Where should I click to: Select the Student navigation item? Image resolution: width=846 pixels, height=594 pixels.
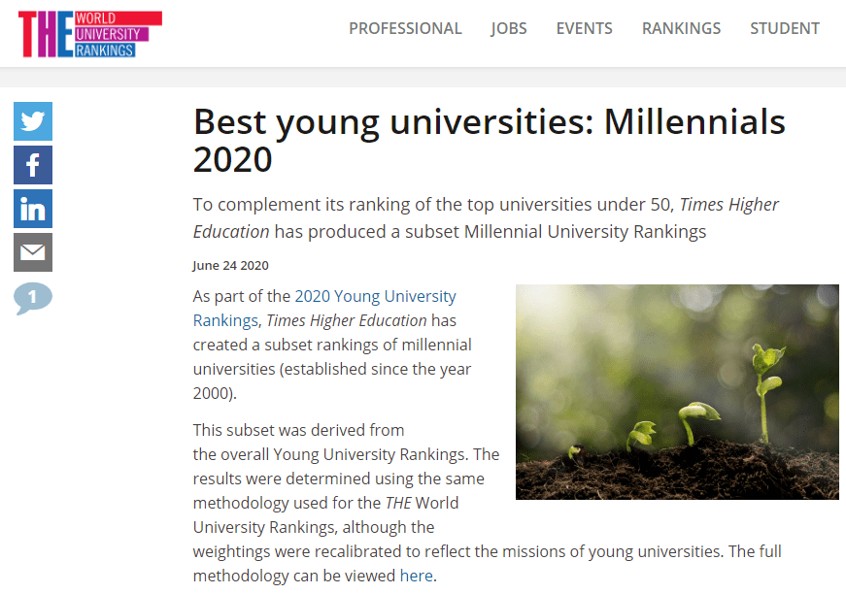[x=785, y=28]
